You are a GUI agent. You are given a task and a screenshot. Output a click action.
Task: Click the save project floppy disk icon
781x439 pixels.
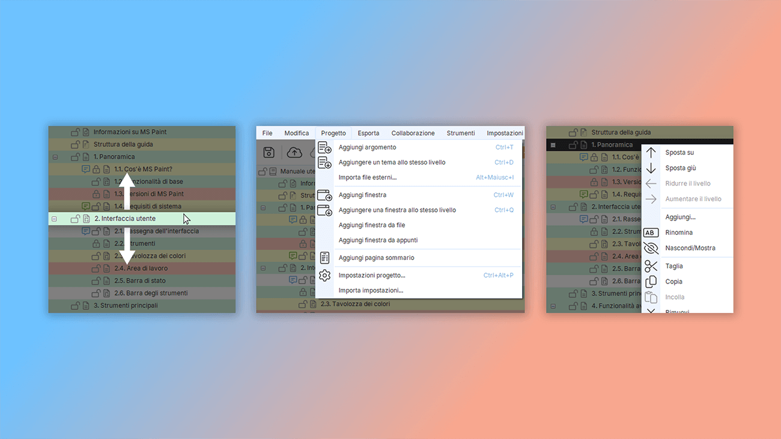269,152
